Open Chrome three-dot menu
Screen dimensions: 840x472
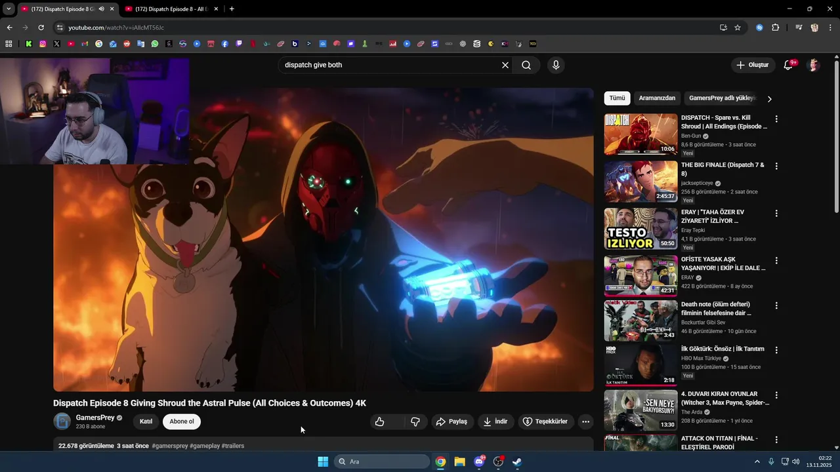point(830,28)
